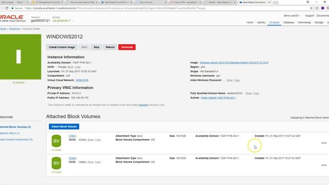Image resolution: width=329 pixels, height=185 pixels.
Task: Close the S3 Management Console browser tab
Action: [62, 2]
